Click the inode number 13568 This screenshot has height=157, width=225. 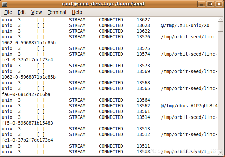click(x=143, y=83)
